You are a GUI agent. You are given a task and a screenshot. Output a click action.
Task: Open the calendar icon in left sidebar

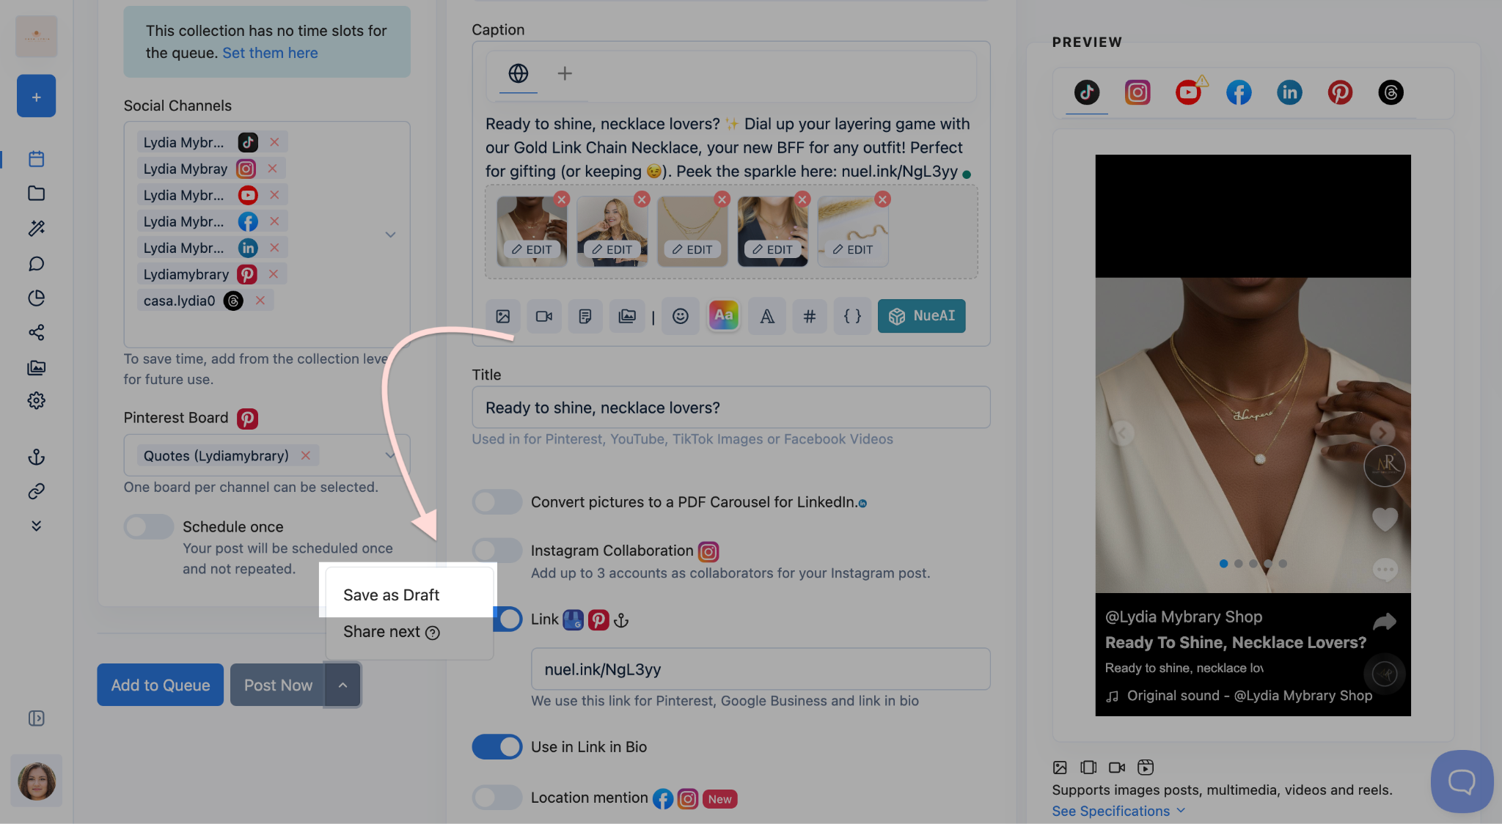(x=36, y=158)
